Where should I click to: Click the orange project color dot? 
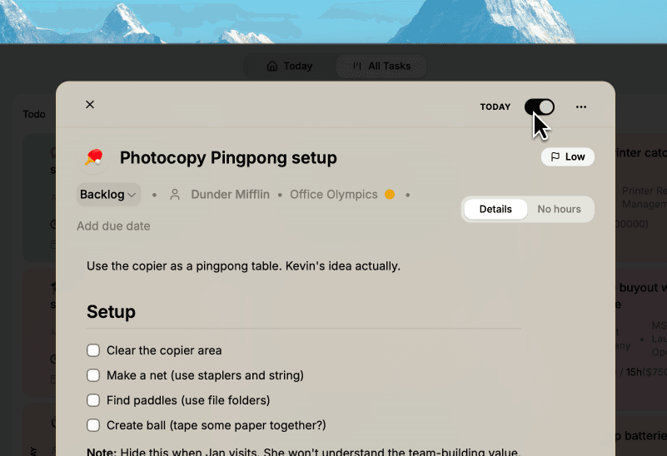[x=389, y=195]
